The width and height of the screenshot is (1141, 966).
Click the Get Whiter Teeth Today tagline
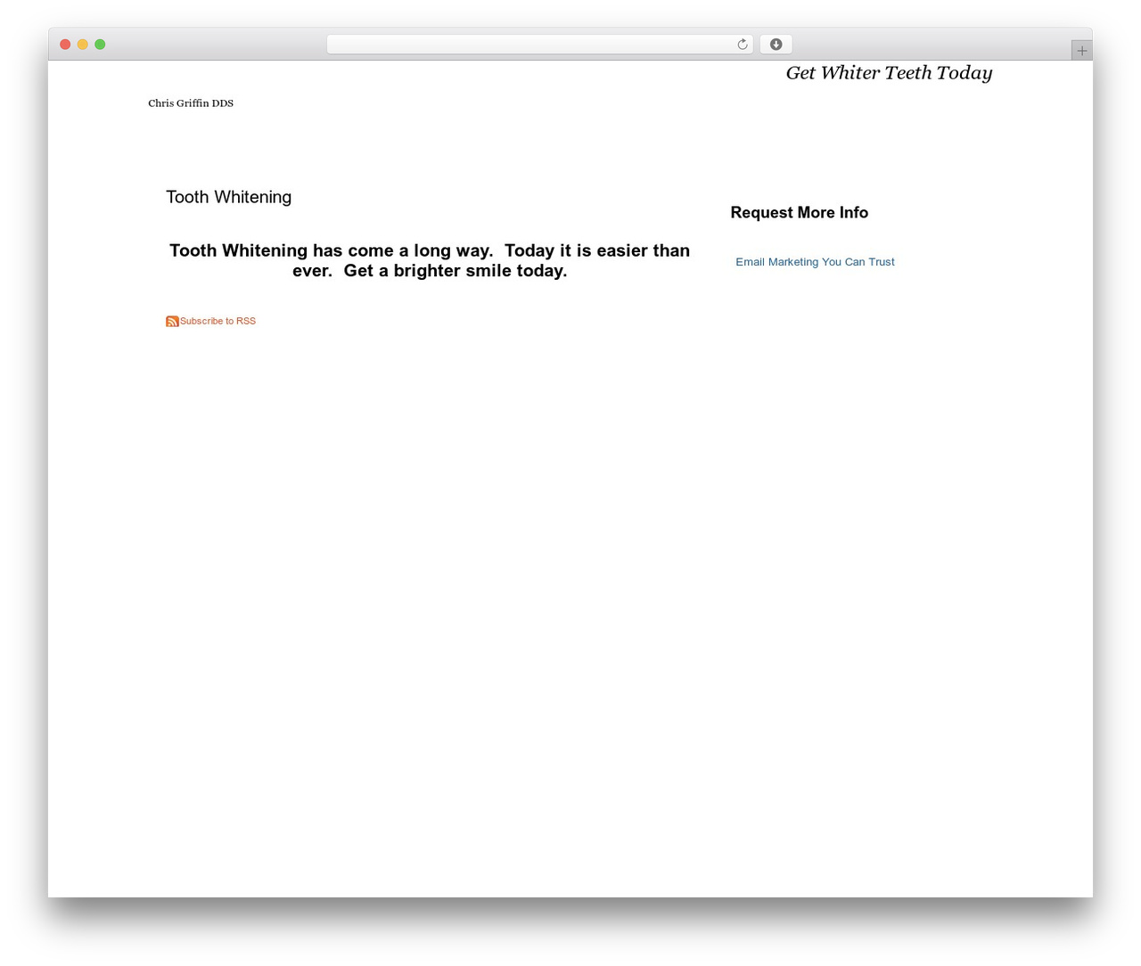(889, 73)
